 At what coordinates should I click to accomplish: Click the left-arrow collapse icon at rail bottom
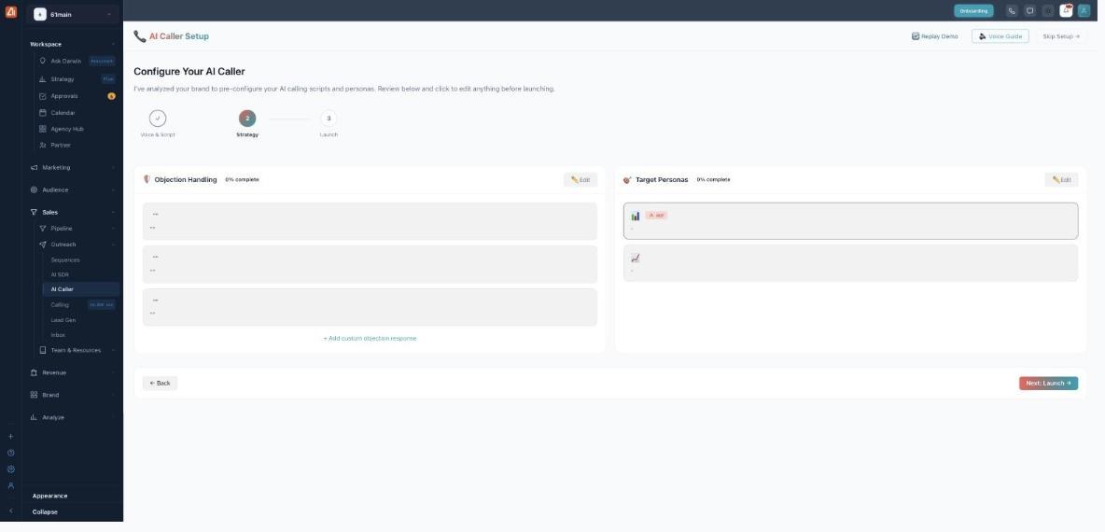coord(10,511)
